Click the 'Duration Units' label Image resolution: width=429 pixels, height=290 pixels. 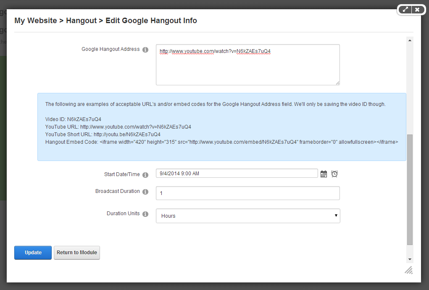123,214
